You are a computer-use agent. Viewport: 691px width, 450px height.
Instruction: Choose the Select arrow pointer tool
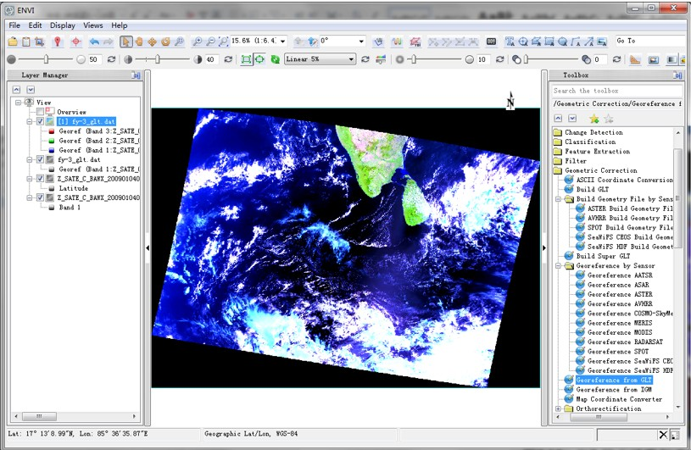(x=125, y=42)
